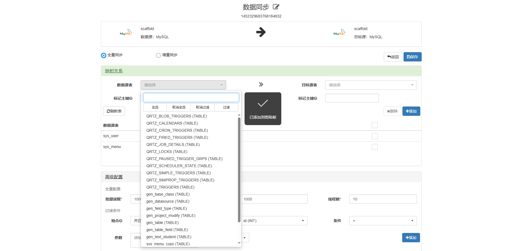The width and height of the screenshot is (522, 251).
Task: Choose QRTZ_TRIGGERS (TABLE) from list
Action: coord(189,187)
